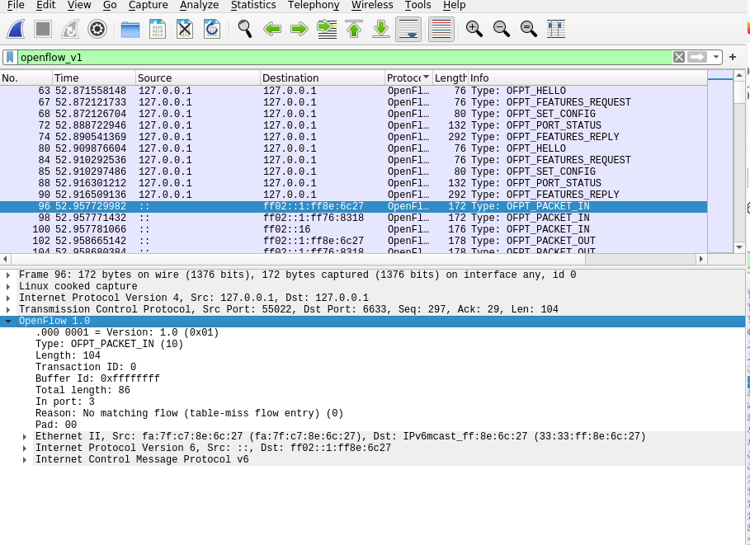
Task: Close this capture file icon
Action: [185, 29]
